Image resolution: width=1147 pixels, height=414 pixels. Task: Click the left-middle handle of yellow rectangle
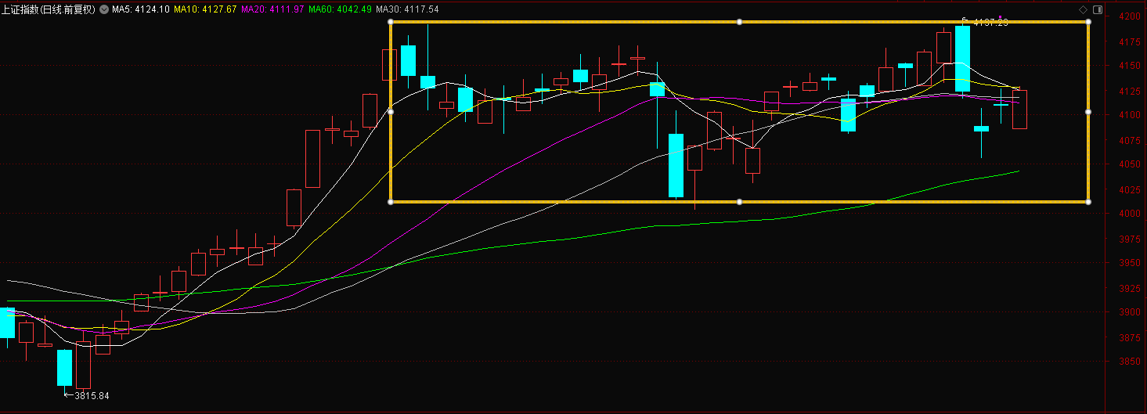tap(391, 112)
